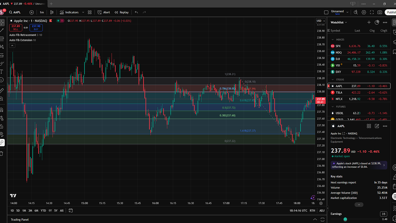Click the blue BUY 237.90 button
The width and height of the screenshot is (396, 223).
pyautogui.click(x=36, y=28)
